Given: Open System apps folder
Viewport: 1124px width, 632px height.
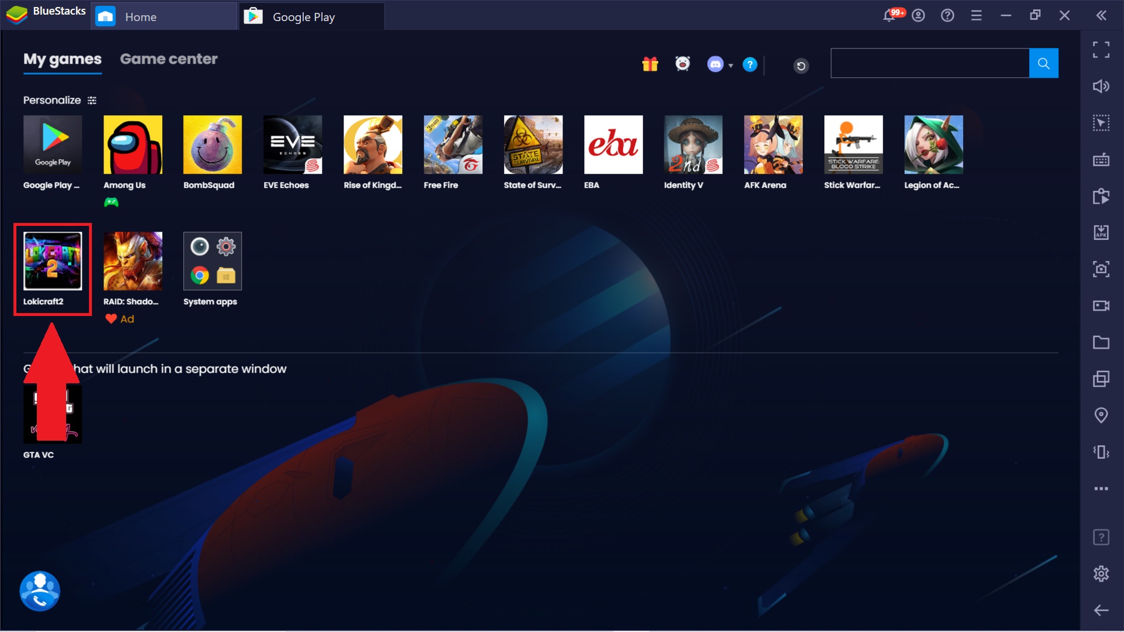Looking at the screenshot, I should [x=213, y=261].
